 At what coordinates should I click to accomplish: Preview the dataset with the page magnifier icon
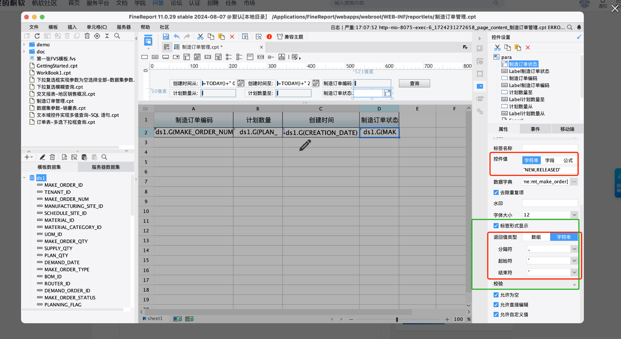64,157
